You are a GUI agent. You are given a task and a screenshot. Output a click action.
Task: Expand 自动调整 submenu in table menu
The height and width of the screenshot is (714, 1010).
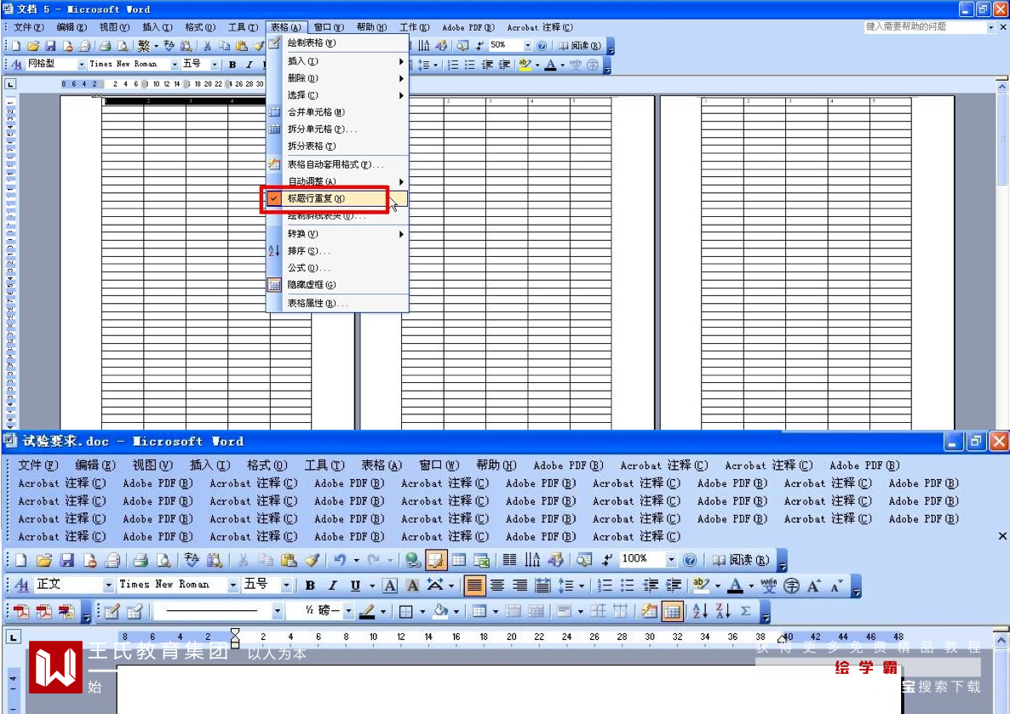pos(337,181)
